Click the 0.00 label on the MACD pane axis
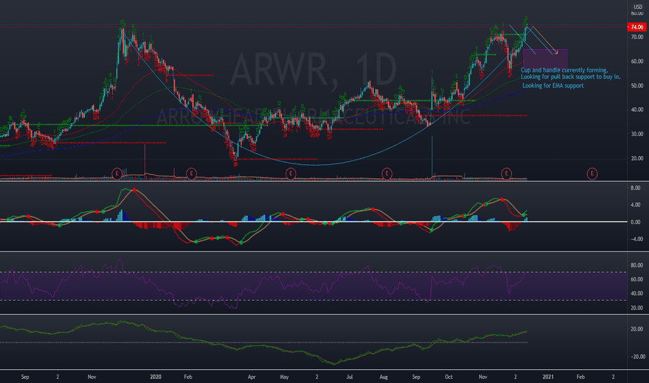Image resolution: width=649 pixels, height=383 pixels. [635, 222]
